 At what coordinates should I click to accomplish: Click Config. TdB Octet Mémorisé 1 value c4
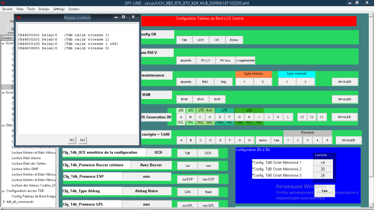pos(322,162)
